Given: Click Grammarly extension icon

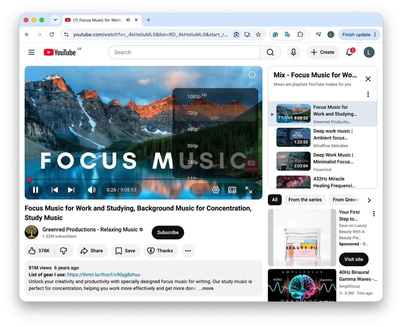Looking at the screenshot, I should tap(275, 34).
